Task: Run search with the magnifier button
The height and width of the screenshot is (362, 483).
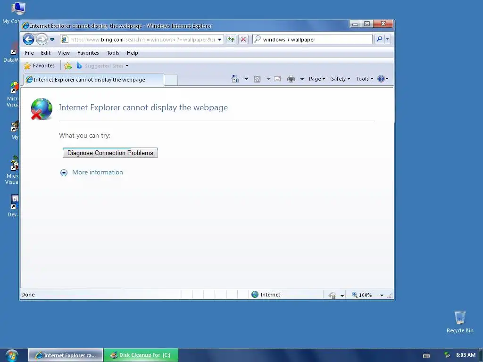Action: [x=380, y=40]
